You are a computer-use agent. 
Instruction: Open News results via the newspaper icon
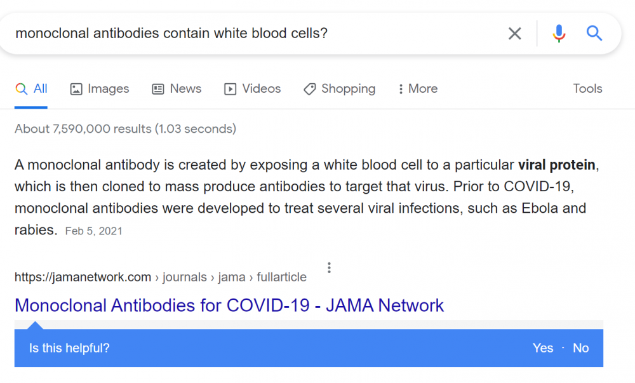158,90
